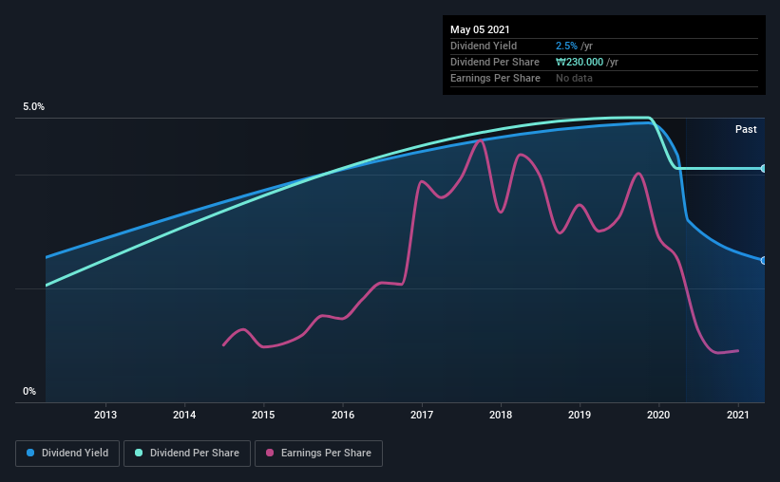Viewport: 780px width, 482px height.
Task: Click the Earnings Per Share No data field
Action: [x=574, y=78]
